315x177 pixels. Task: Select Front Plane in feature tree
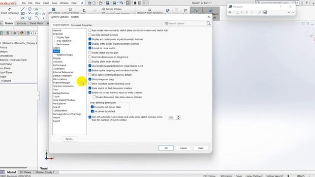pyautogui.click(x=6, y=64)
